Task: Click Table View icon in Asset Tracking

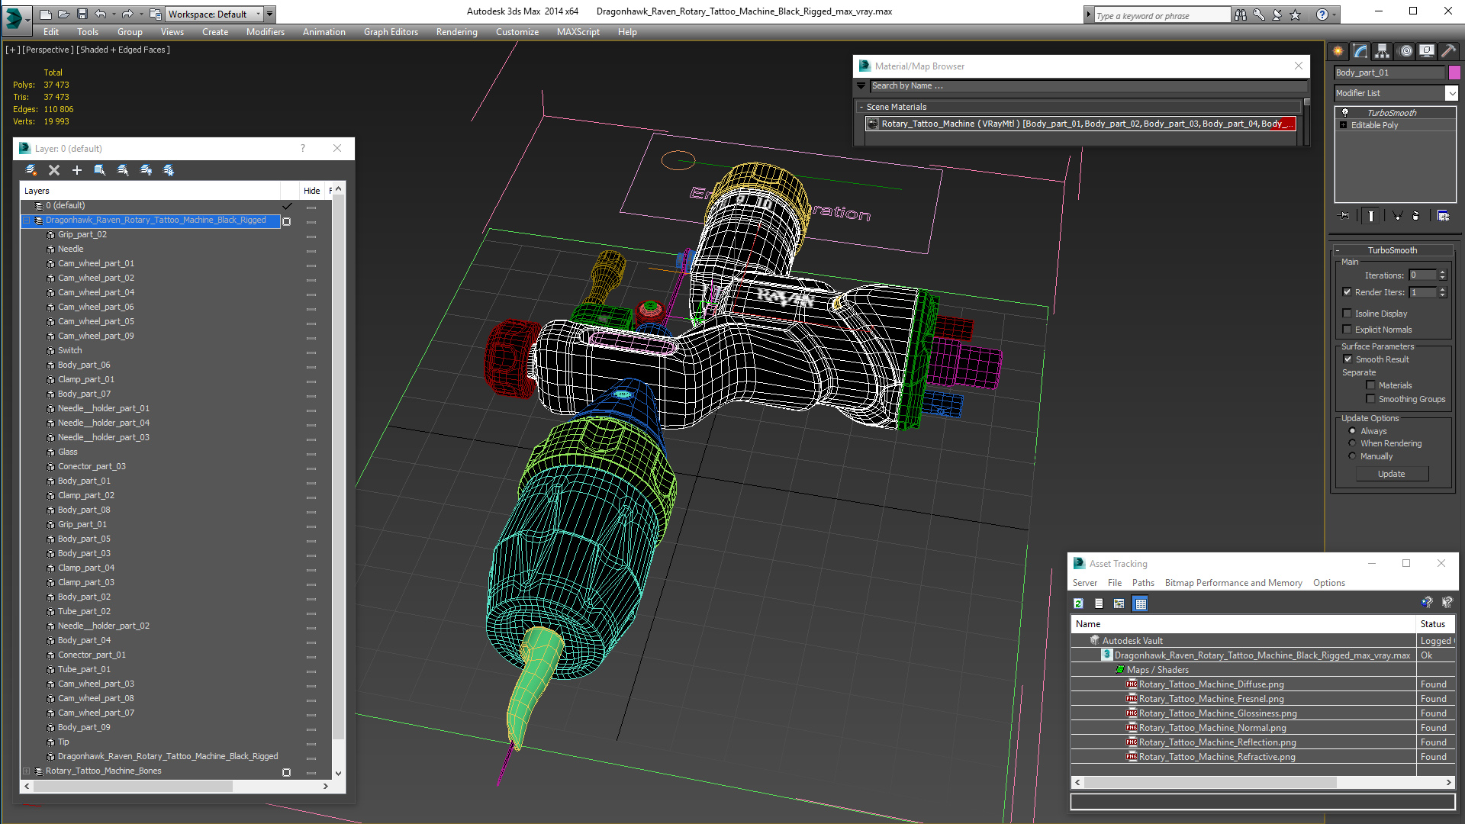Action: [x=1141, y=604]
